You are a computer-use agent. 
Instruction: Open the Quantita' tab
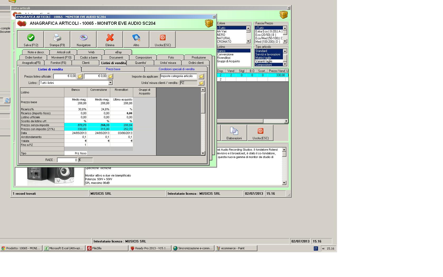coord(141,63)
